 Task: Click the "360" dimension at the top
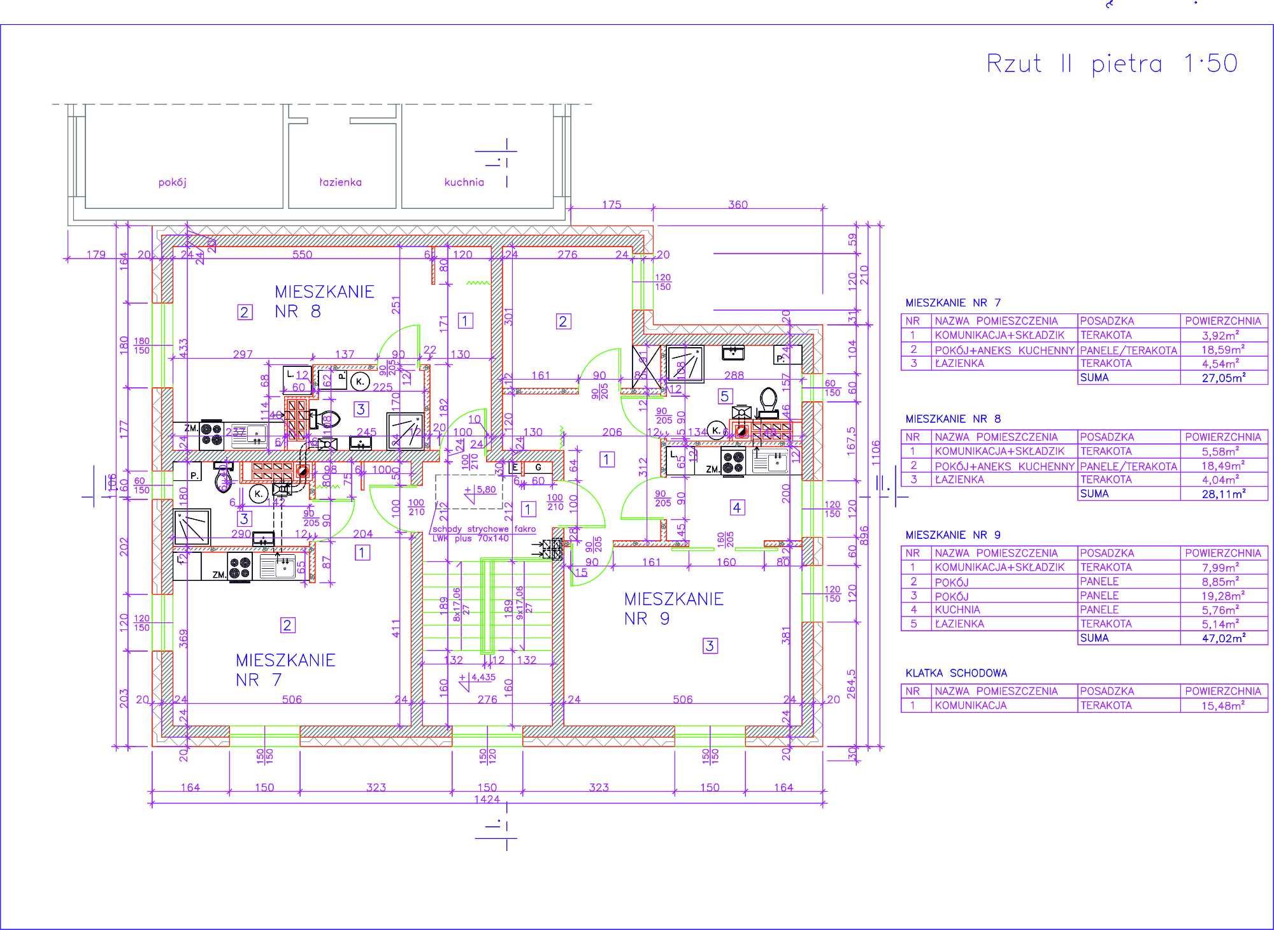coord(738,204)
